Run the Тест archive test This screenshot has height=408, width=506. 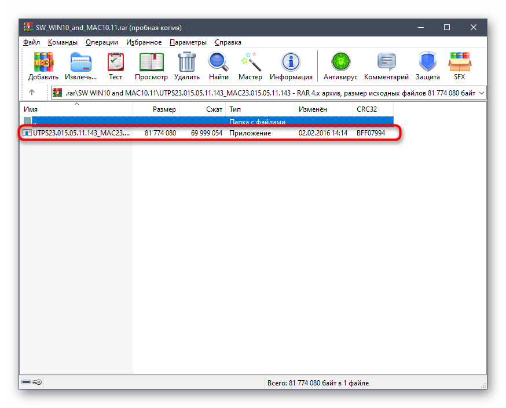pos(116,61)
